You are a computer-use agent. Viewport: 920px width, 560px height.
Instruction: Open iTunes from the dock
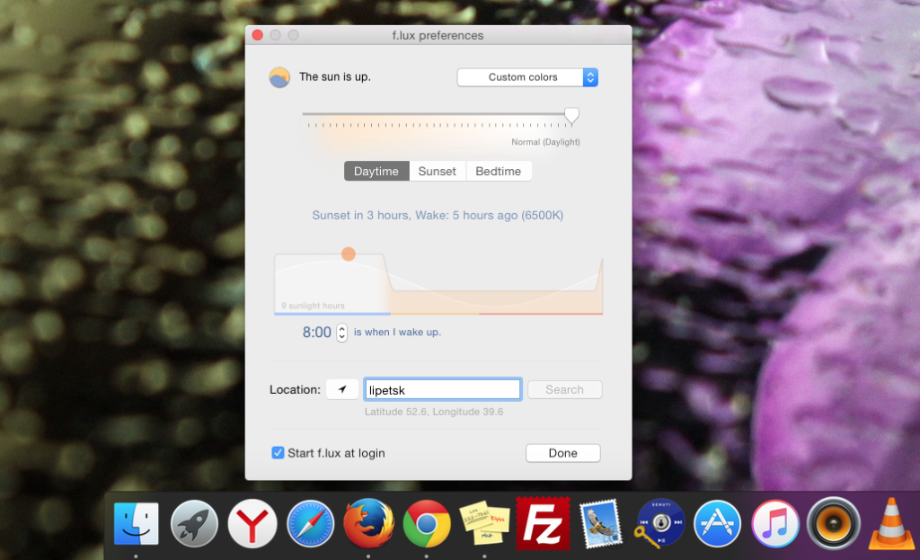775,523
